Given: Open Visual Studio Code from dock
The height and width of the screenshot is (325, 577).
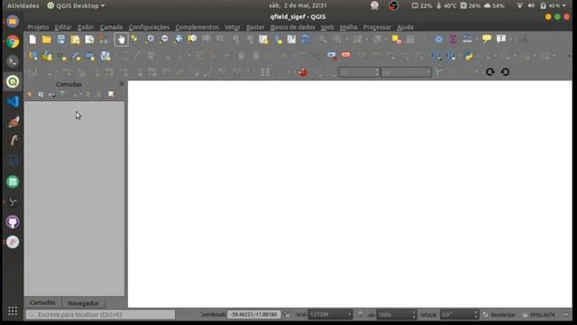Looking at the screenshot, I should pyautogui.click(x=13, y=101).
